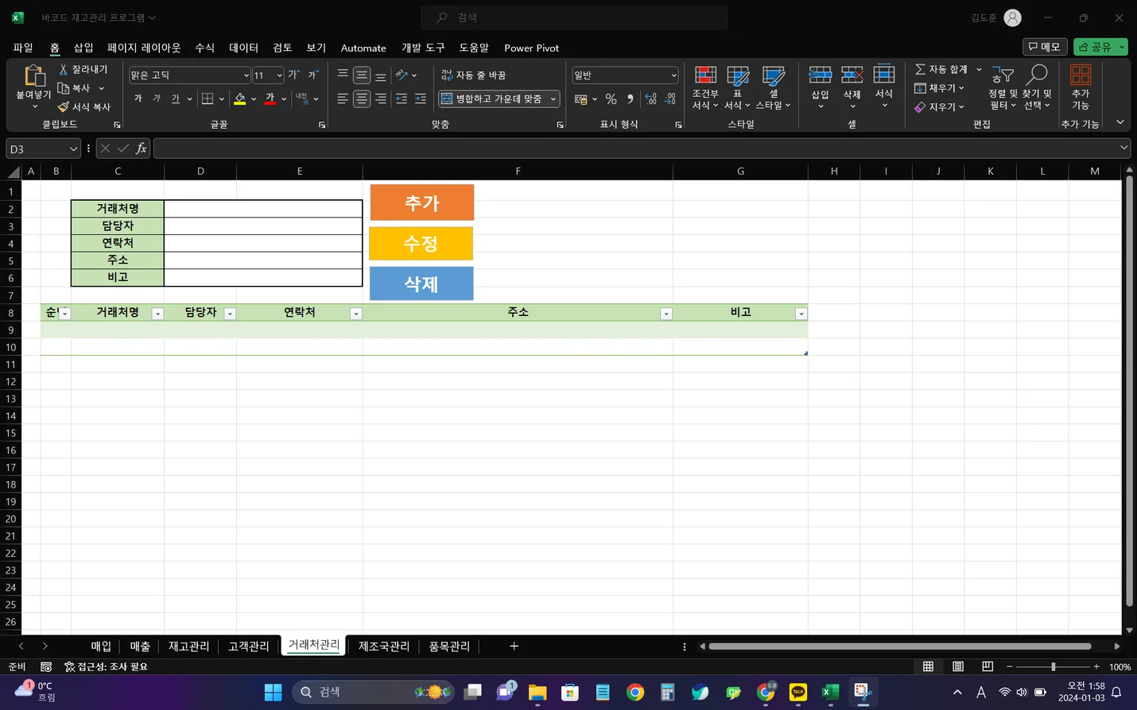Align text to middle vertically
This screenshot has width=1137, height=710.
(362, 75)
